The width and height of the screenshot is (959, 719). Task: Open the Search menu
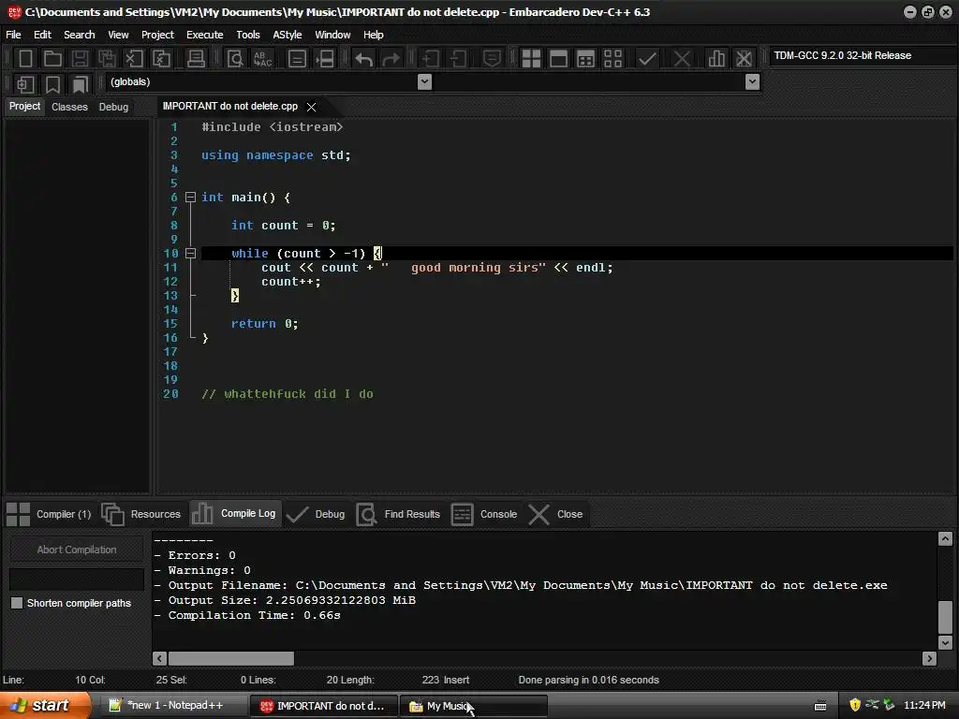[80, 35]
